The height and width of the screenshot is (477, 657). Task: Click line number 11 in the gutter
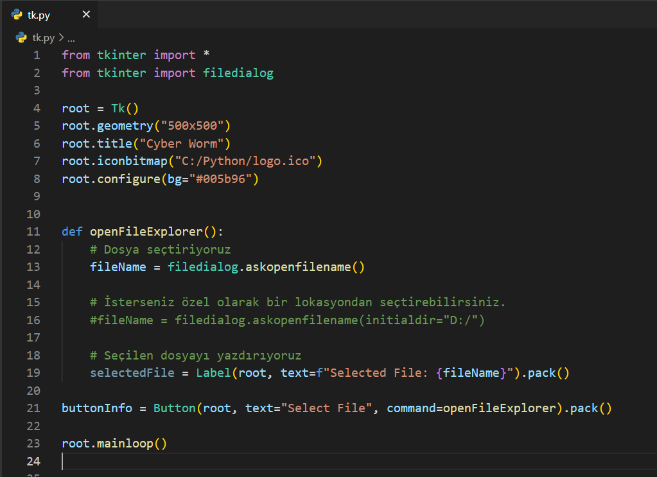click(33, 231)
